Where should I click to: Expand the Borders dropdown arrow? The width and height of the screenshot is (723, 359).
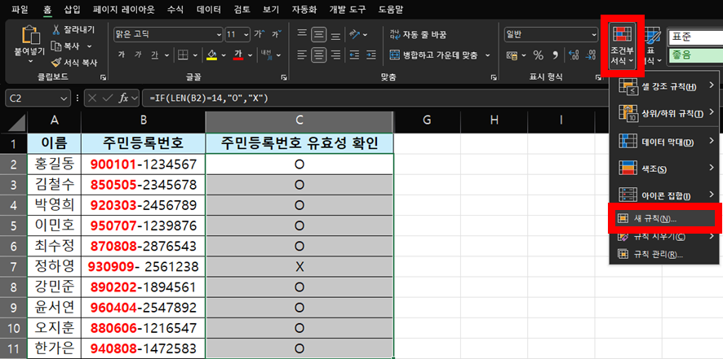(x=195, y=55)
